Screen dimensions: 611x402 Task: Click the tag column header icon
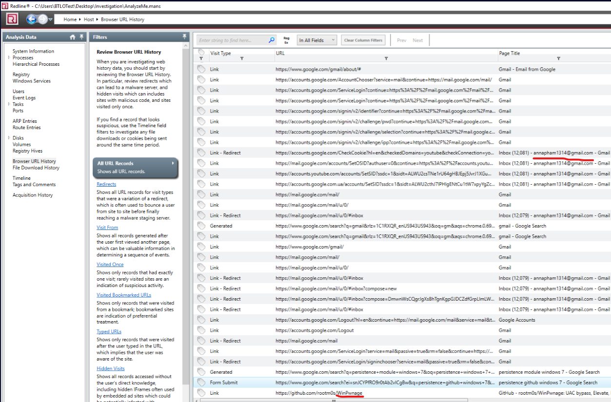(201, 52)
